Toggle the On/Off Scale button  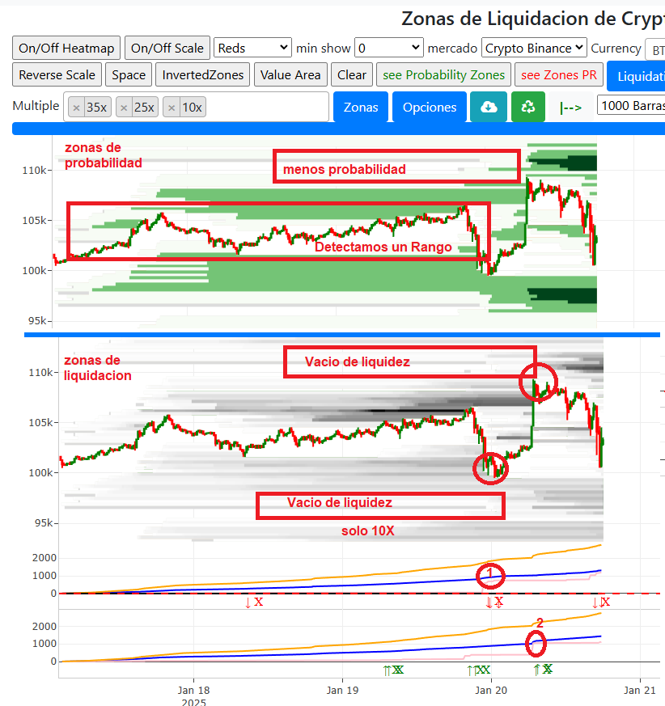click(x=167, y=48)
